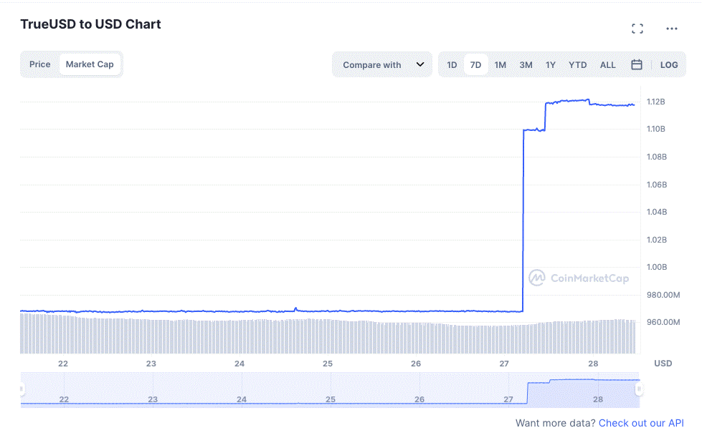
Task: Switch to the Price tab
Action: [x=40, y=64]
